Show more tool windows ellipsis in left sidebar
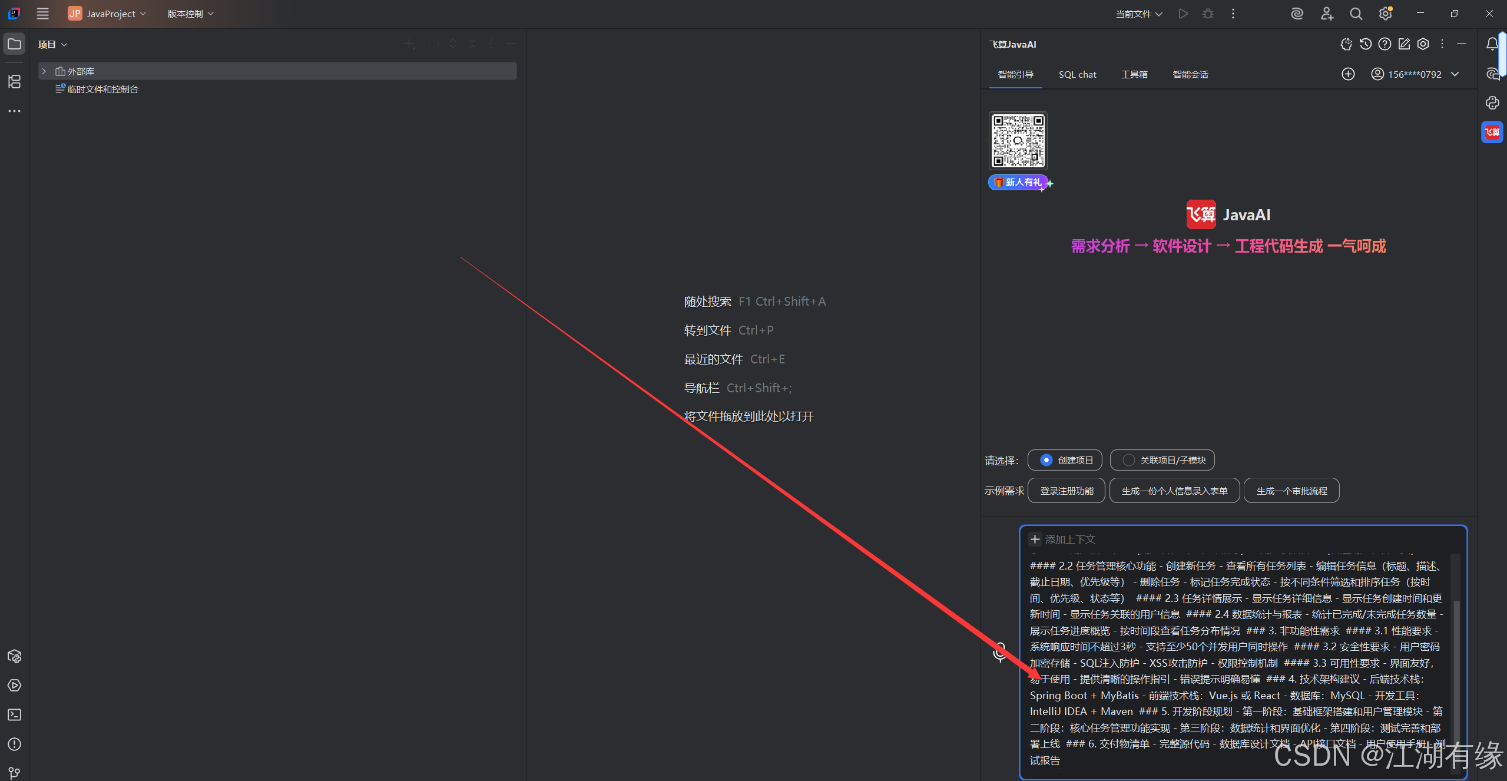This screenshot has height=781, width=1507. (14, 111)
